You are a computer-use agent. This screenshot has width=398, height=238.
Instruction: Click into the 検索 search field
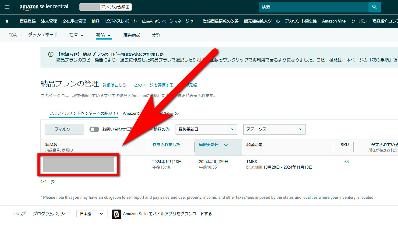[313, 7]
